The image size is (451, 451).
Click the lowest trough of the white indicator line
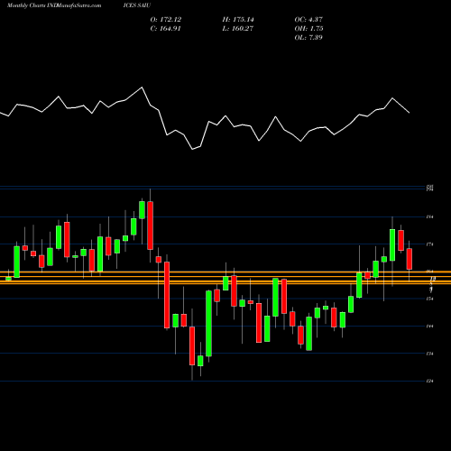[193, 149]
